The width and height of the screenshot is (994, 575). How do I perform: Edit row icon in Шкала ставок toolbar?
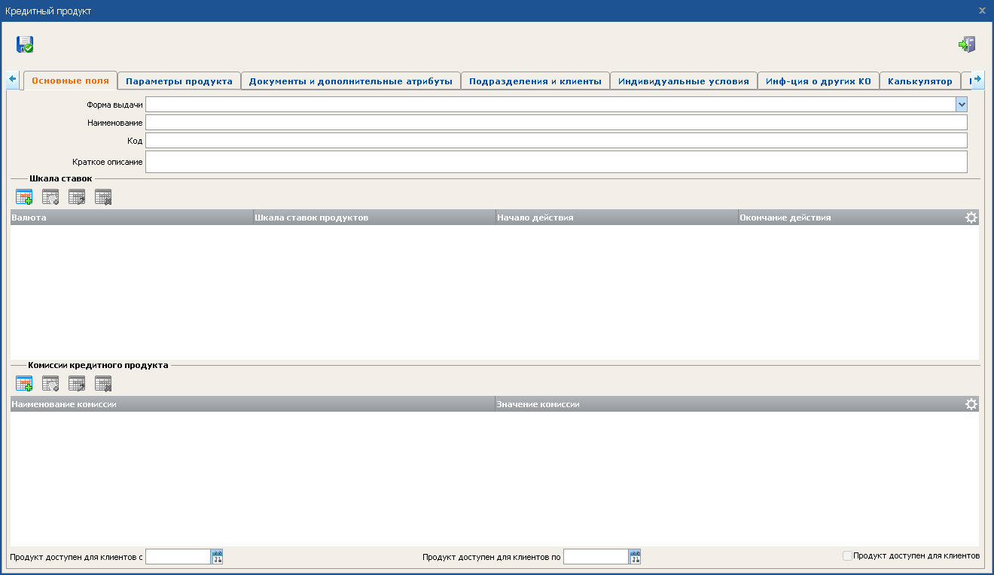point(77,197)
